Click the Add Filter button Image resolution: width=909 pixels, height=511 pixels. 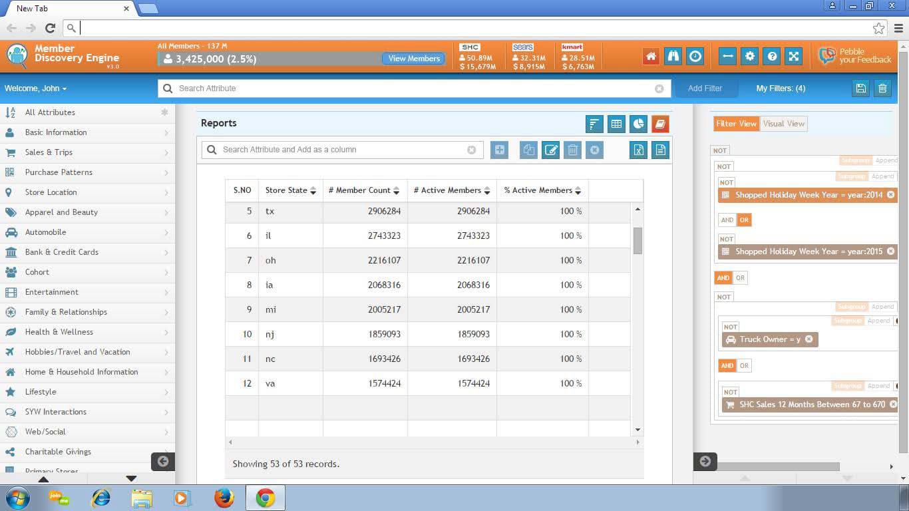tap(705, 88)
